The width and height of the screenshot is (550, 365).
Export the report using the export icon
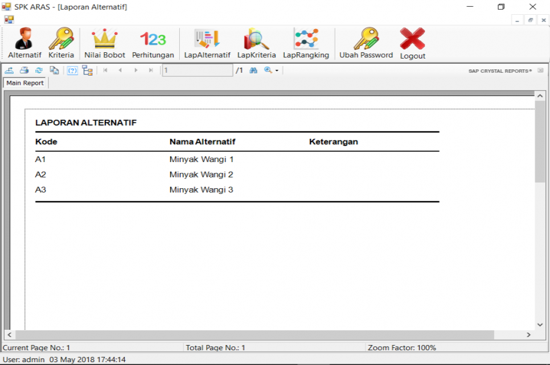pyautogui.click(x=10, y=69)
